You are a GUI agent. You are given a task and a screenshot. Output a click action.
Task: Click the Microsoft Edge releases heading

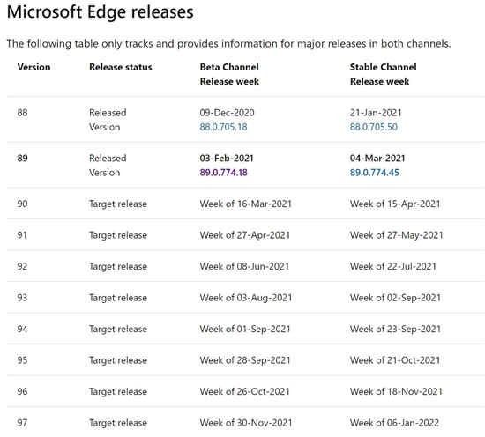[101, 12]
